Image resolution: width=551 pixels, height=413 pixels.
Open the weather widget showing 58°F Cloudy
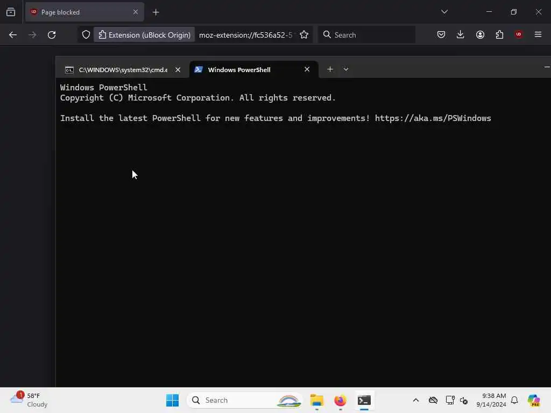coord(29,400)
